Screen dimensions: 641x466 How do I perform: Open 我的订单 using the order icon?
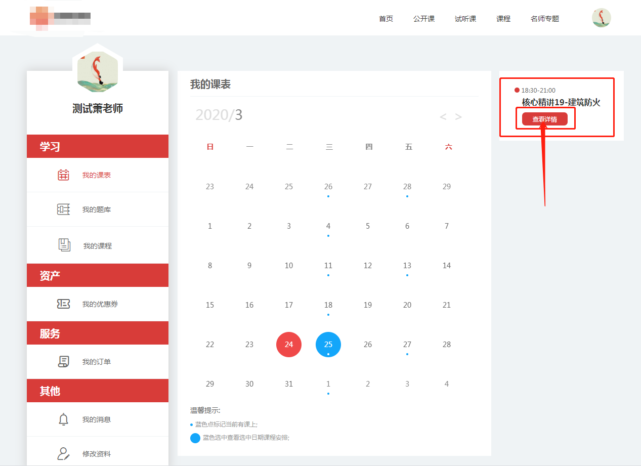[x=63, y=361]
